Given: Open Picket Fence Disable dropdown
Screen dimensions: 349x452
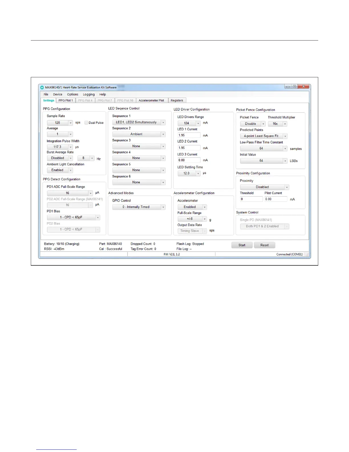Looking at the screenshot, I should click(x=253, y=124).
